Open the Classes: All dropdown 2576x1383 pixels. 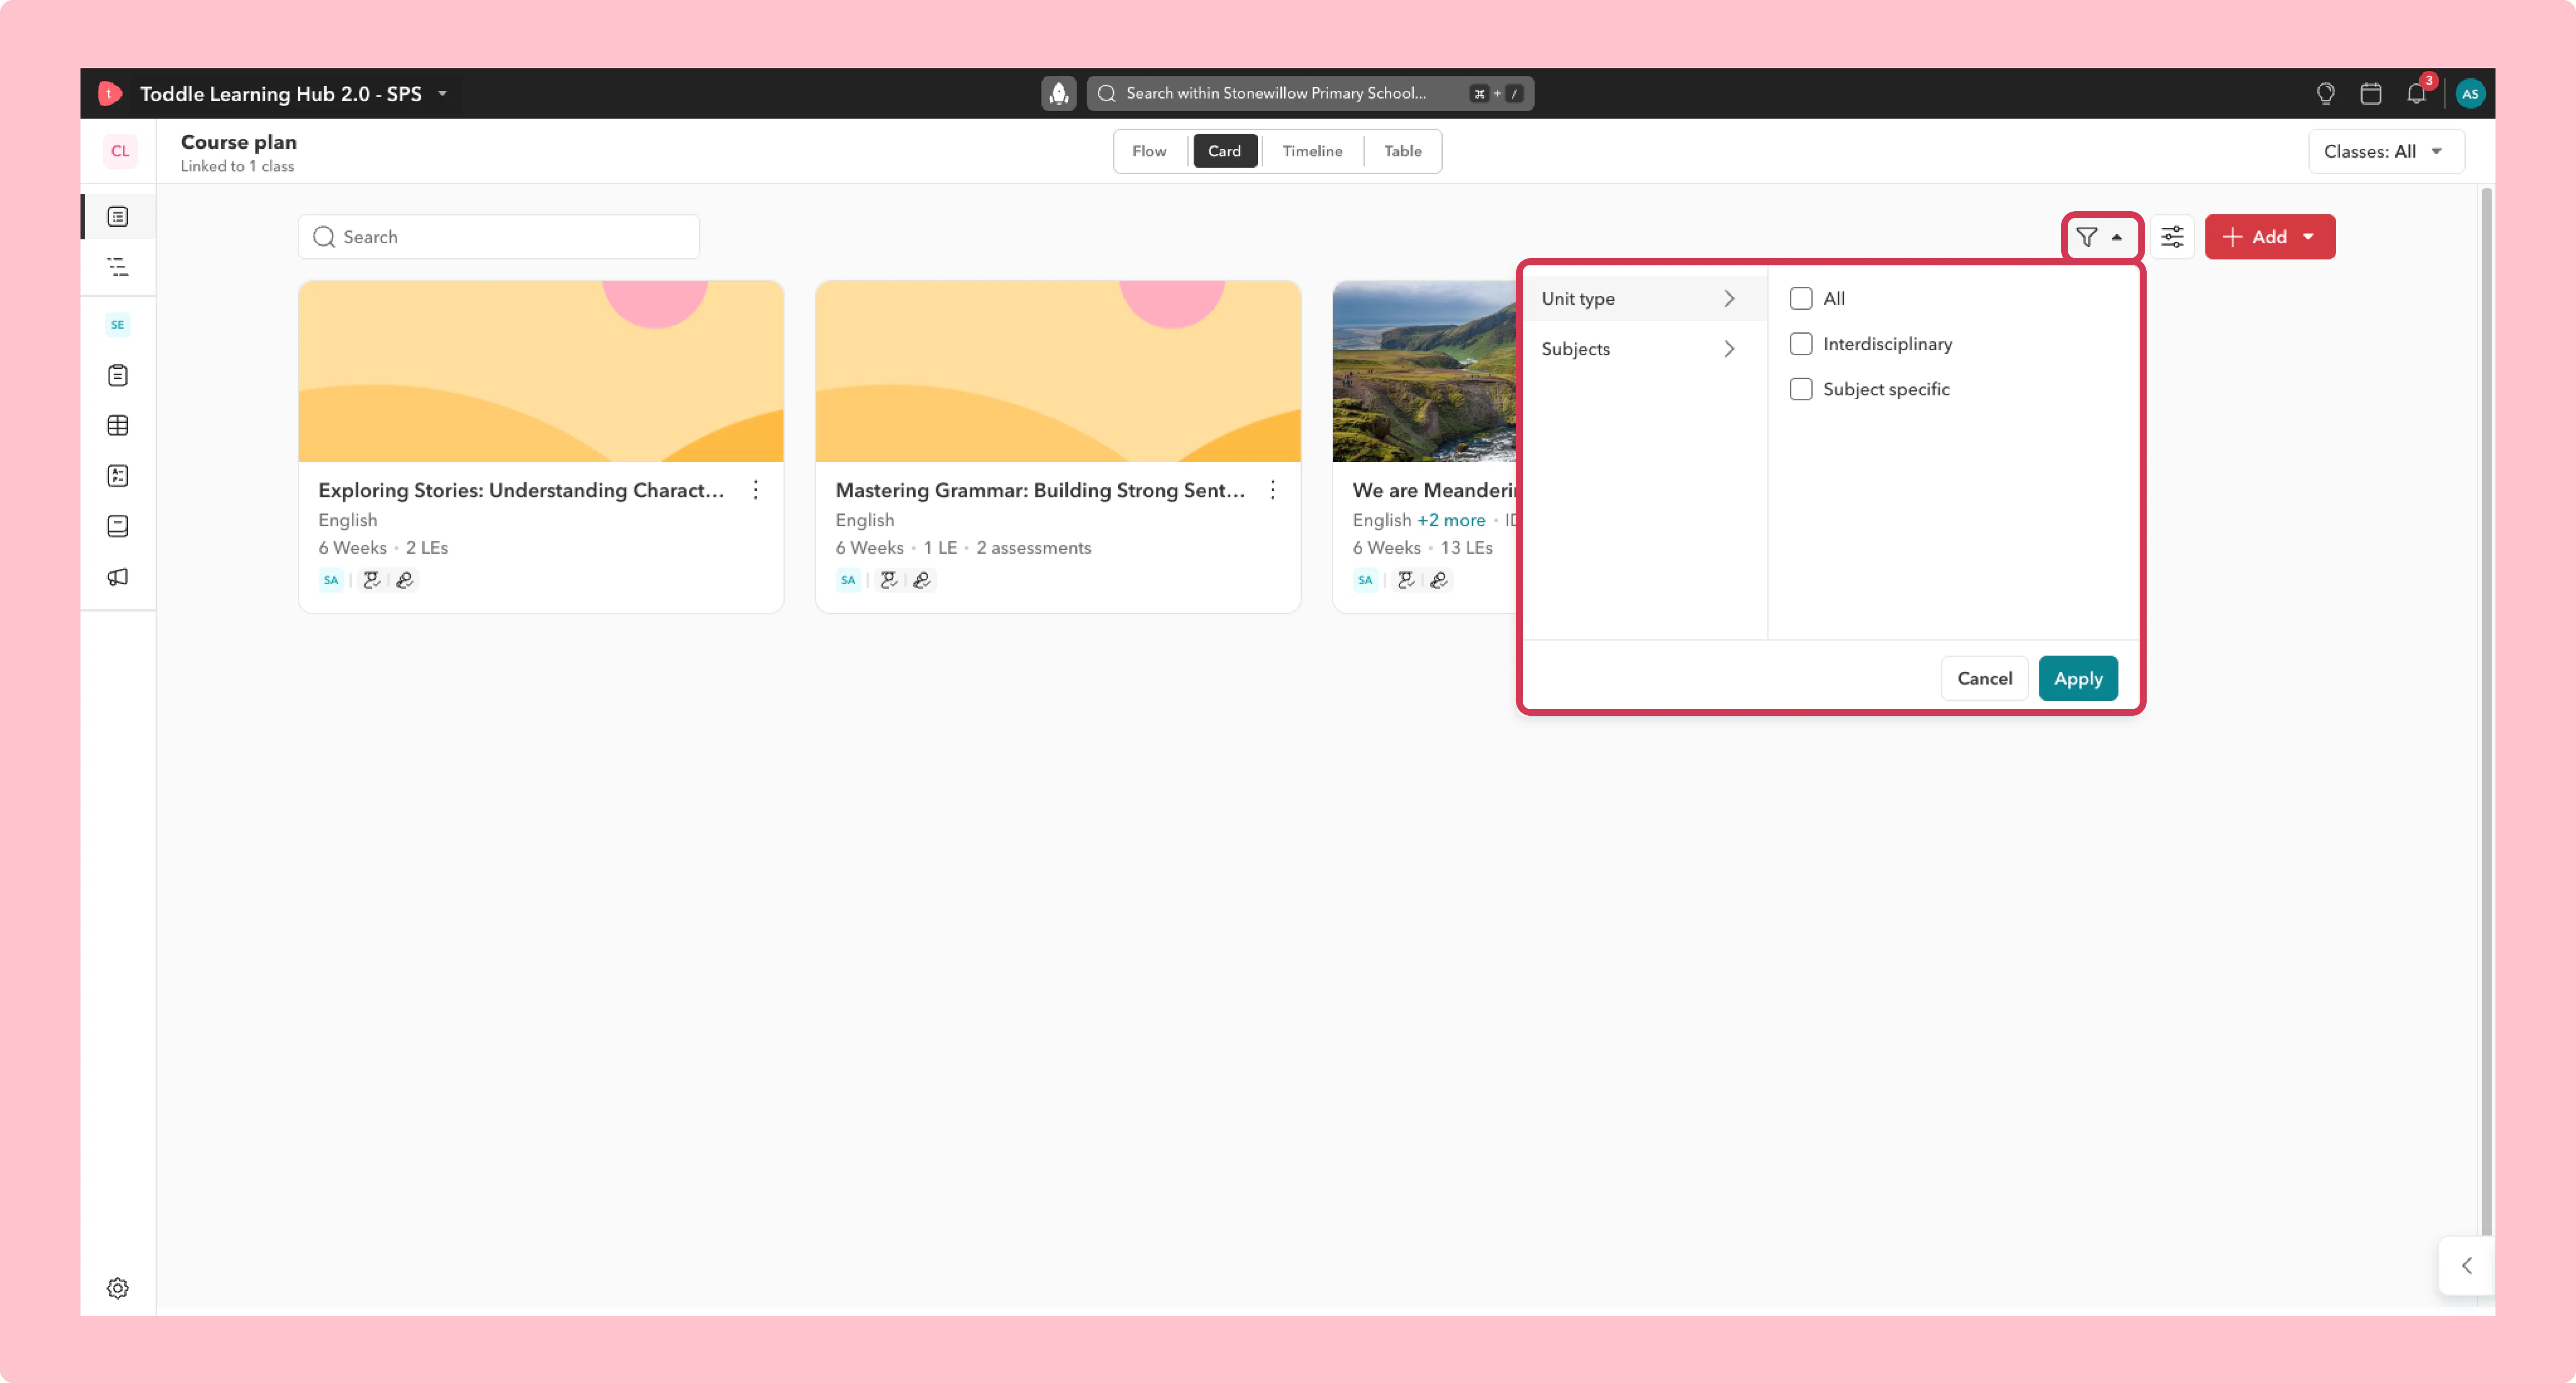pos(2386,151)
